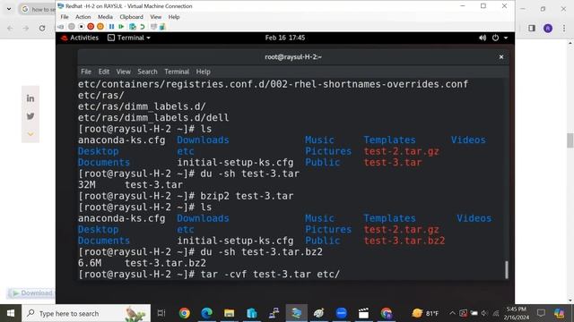Click the Type here to search box
The image size is (574, 322).
[x=86, y=313]
